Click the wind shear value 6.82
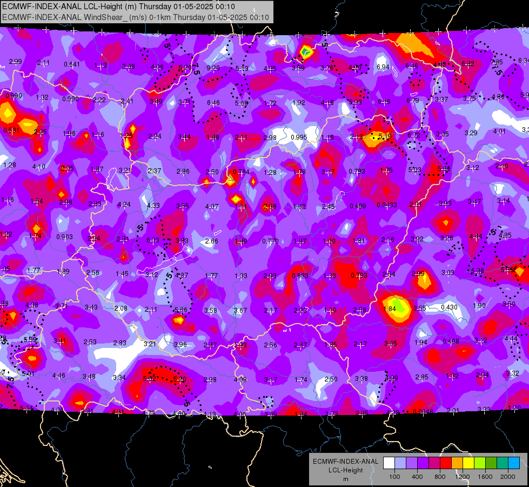The image size is (529, 487). pyautogui.click(x=468, y=63)
